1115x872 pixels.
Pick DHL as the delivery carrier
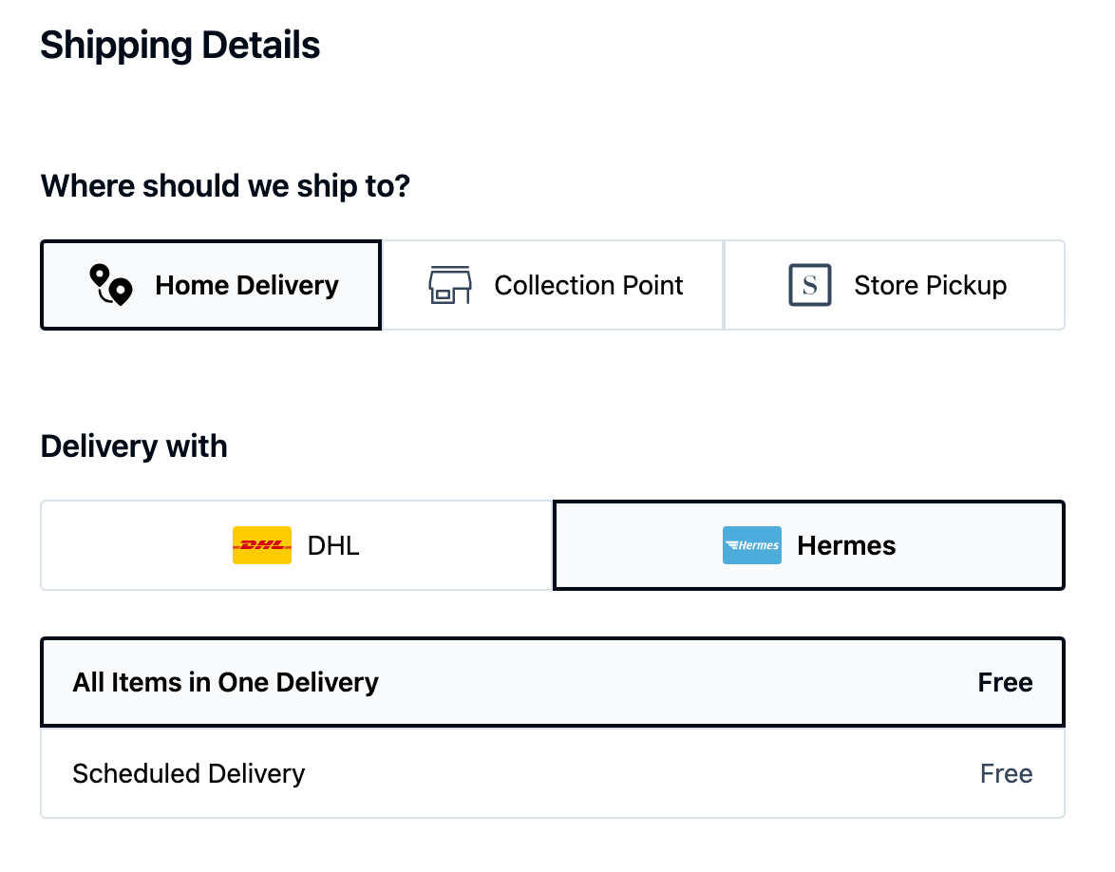(296, 545)
